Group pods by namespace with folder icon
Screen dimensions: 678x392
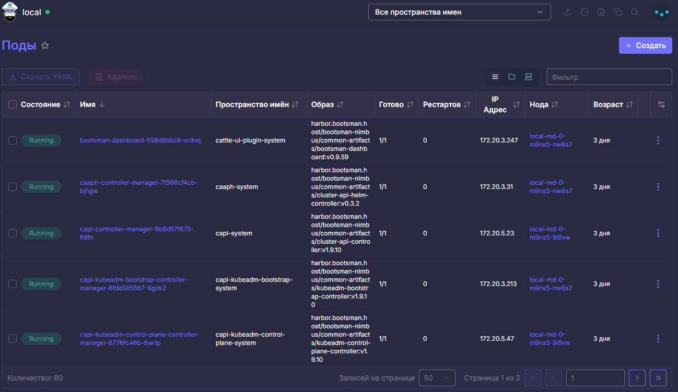[512, 77]
